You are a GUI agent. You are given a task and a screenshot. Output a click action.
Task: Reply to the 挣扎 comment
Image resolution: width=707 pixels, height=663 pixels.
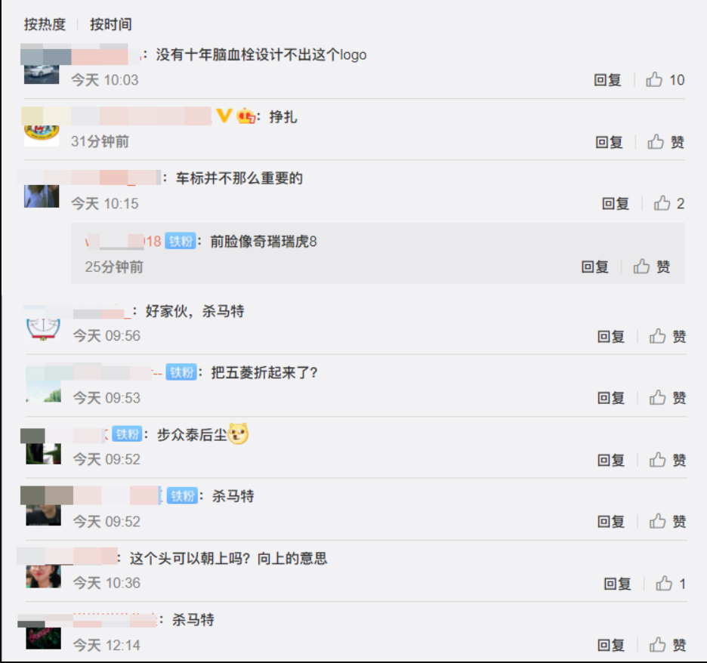(609, 142)
